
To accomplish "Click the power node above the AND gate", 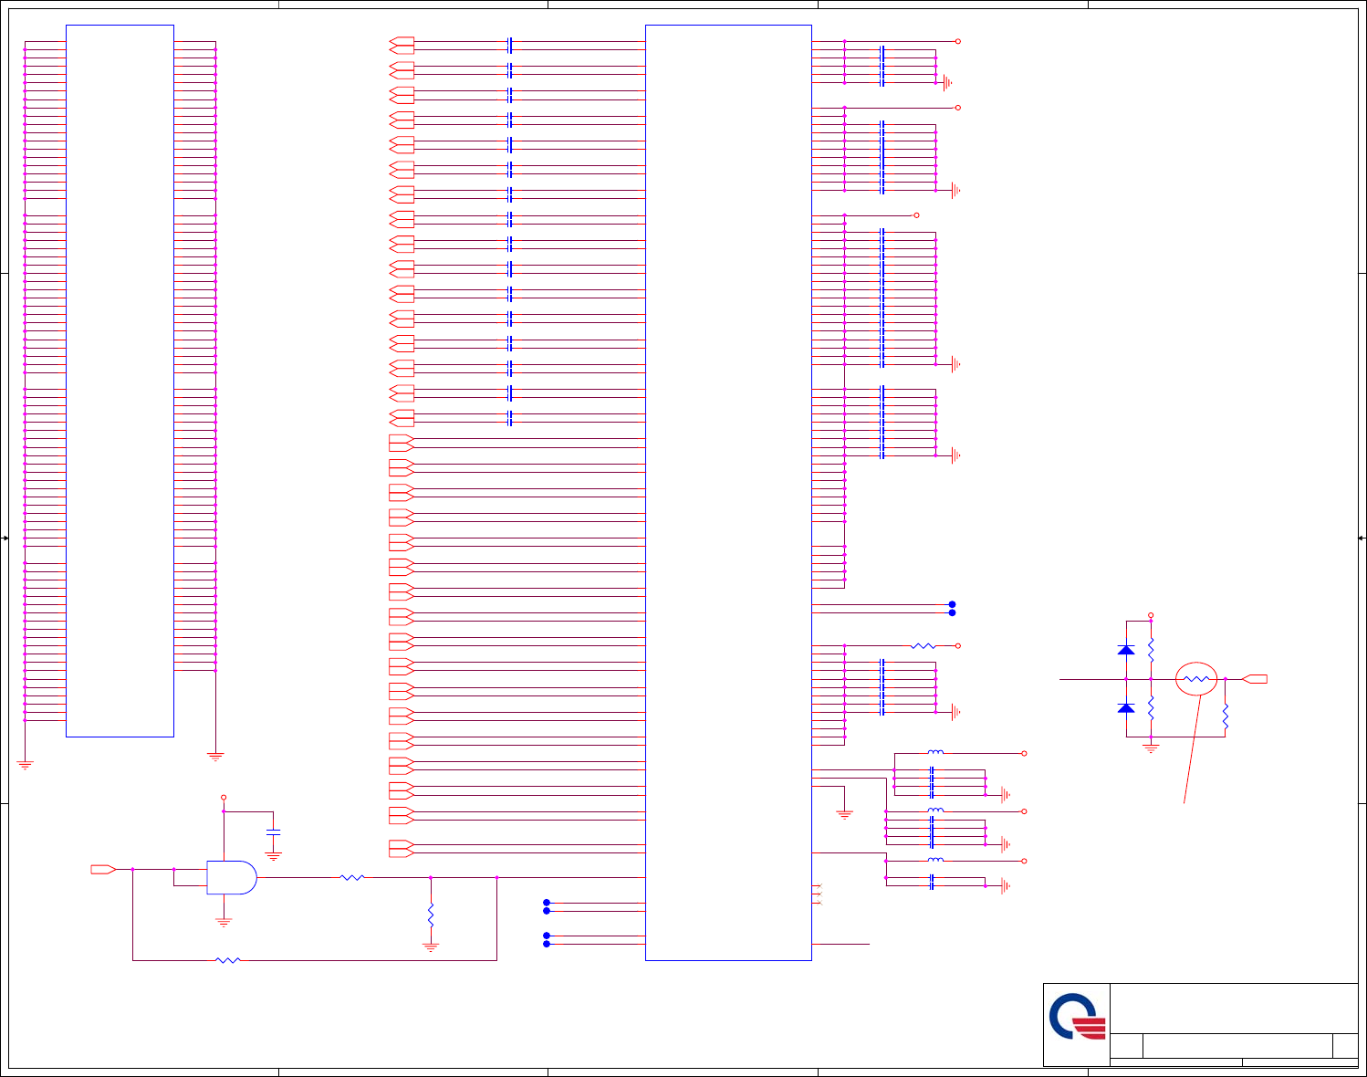I will coord(224,798).
